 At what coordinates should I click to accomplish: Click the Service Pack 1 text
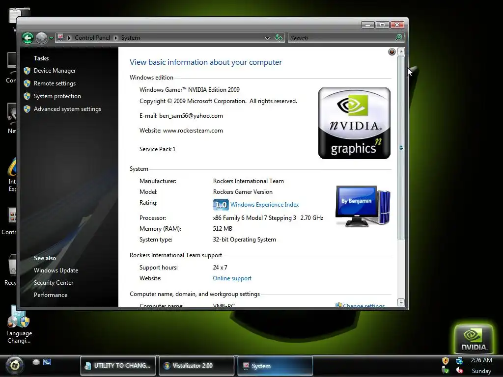pos(158,149)
